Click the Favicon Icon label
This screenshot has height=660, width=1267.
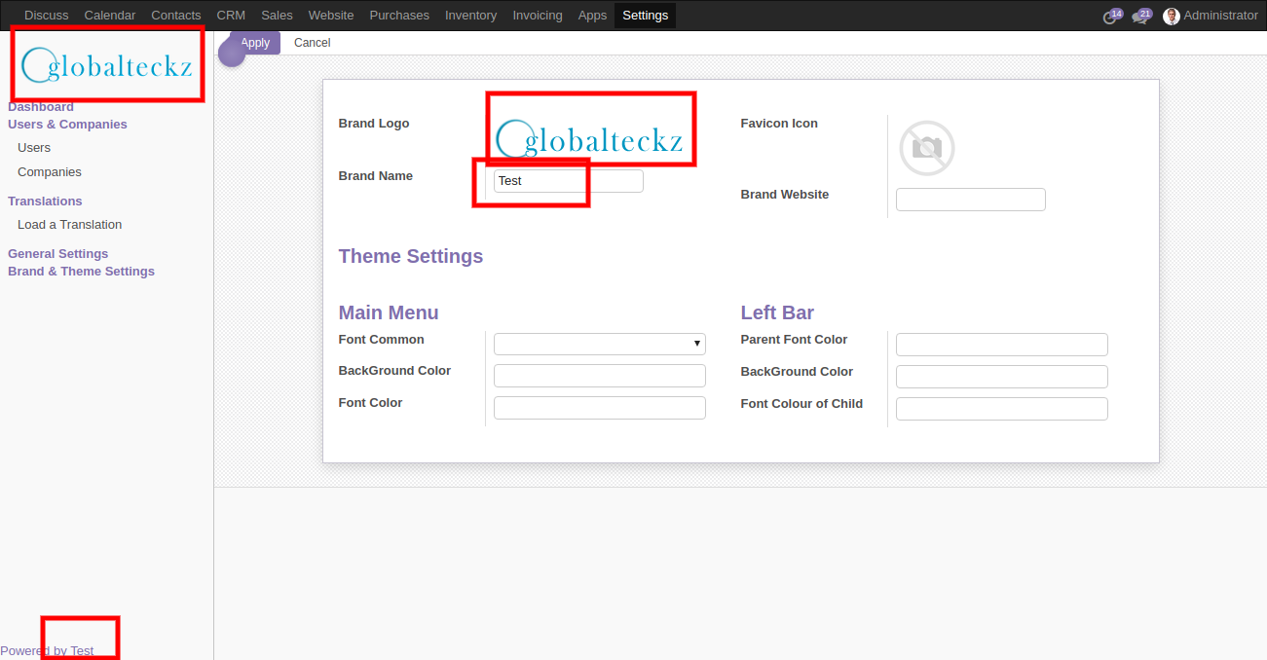tap(779, 124)
